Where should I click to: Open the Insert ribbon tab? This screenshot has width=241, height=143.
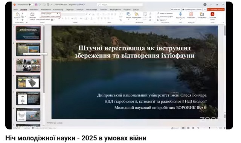click(x=34, y=10)
